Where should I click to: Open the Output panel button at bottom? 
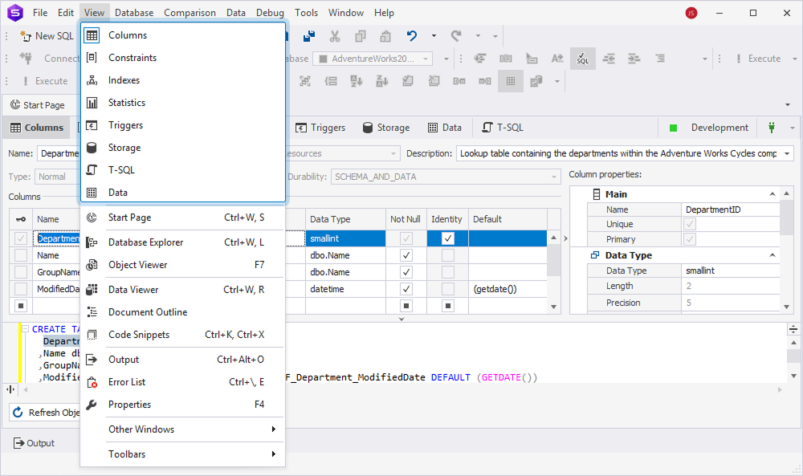pos(34,443)
